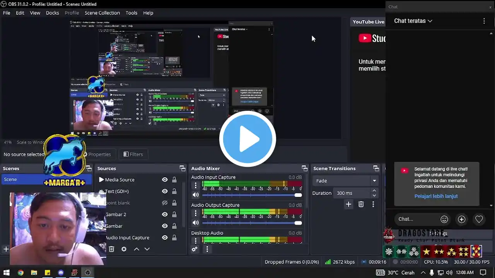This screenshot has width=495, height=278.
Task: Click the 2672 kbps status bar entry
Action: pyautogui.click(x=340, y=262)
